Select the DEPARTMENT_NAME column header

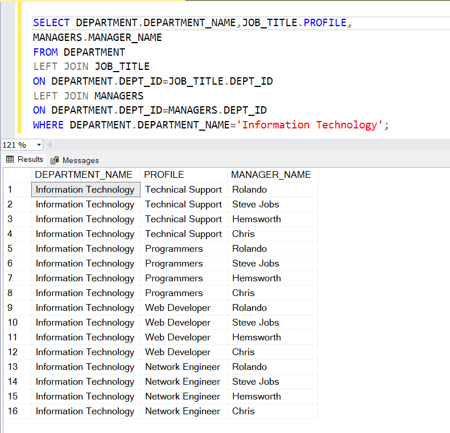tap(85, 174)
